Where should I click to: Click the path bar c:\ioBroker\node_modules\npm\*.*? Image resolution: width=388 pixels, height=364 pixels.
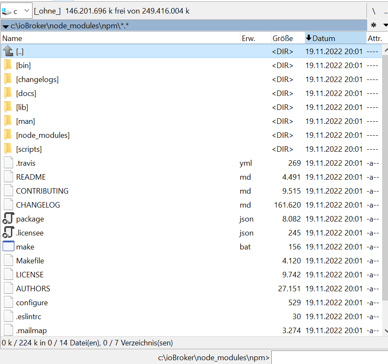[184, 25]
